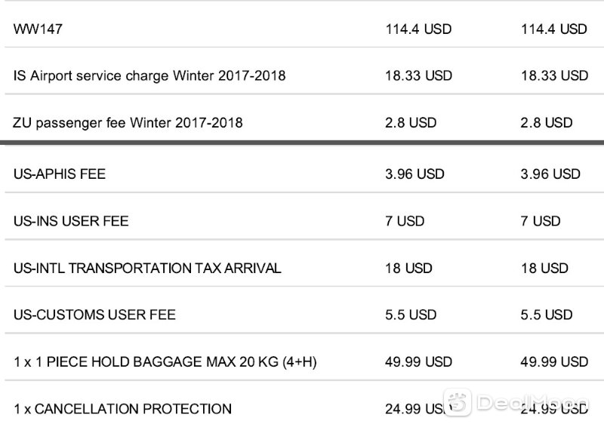The height and width of the screenshot is (427, 604).
Task: Click the DealMoon watermark logo icon
Action: coord(458,402)
